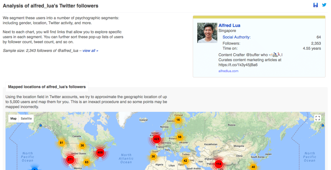Click the Social Authority link

(237, 37)
